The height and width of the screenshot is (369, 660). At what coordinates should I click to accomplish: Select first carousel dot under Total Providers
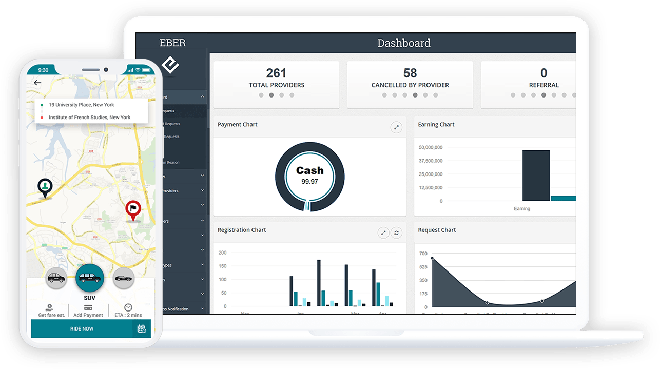(x=261, y=95)
